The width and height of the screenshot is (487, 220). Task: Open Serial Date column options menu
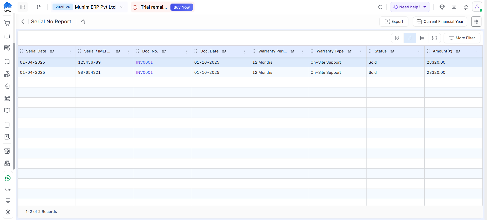pyautogui.click(x=70, y=51)
